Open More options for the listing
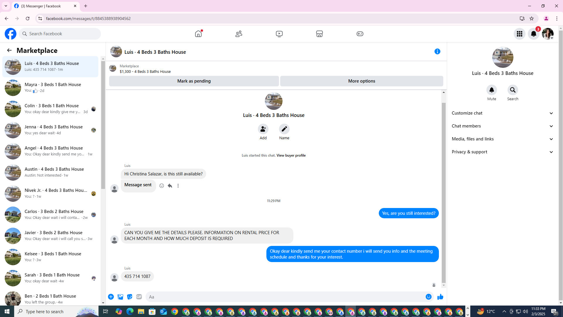The height and width of the screenshot is (317, 563). 362,81
